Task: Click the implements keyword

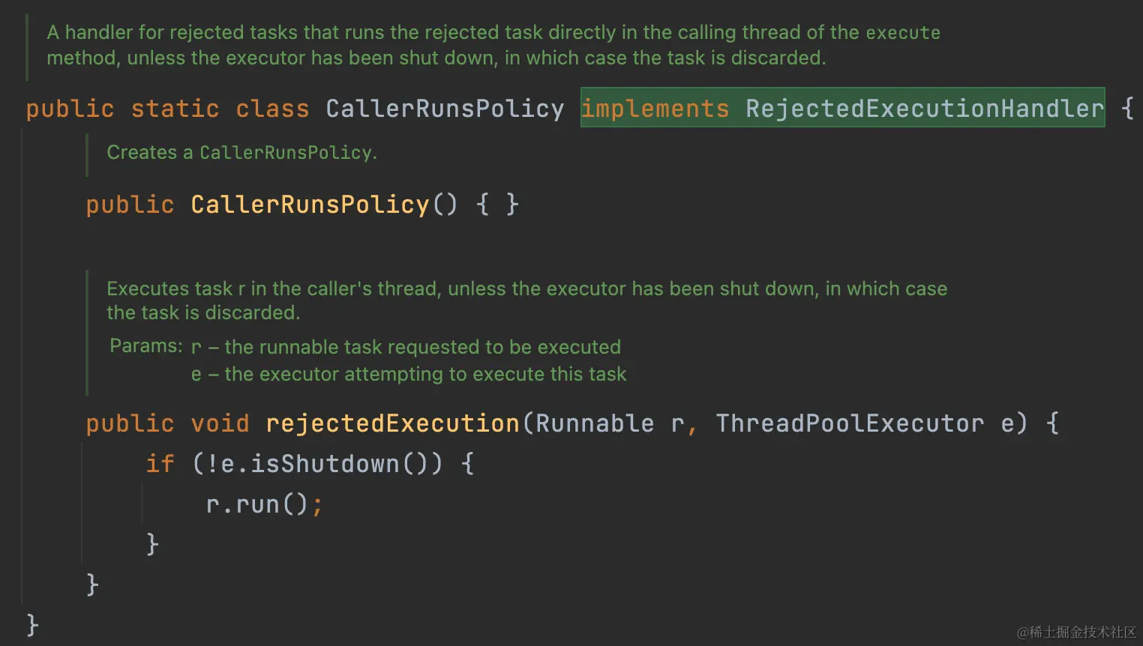Action: coord(655,109)
